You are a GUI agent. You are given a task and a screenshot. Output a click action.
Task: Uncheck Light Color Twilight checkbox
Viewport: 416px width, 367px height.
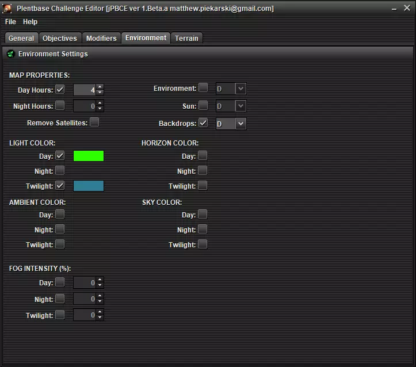point(60,185)
